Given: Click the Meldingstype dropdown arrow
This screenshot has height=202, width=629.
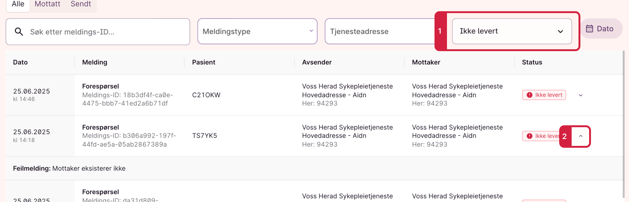Looking at the screenshot, I should click(x=311, y=31).
